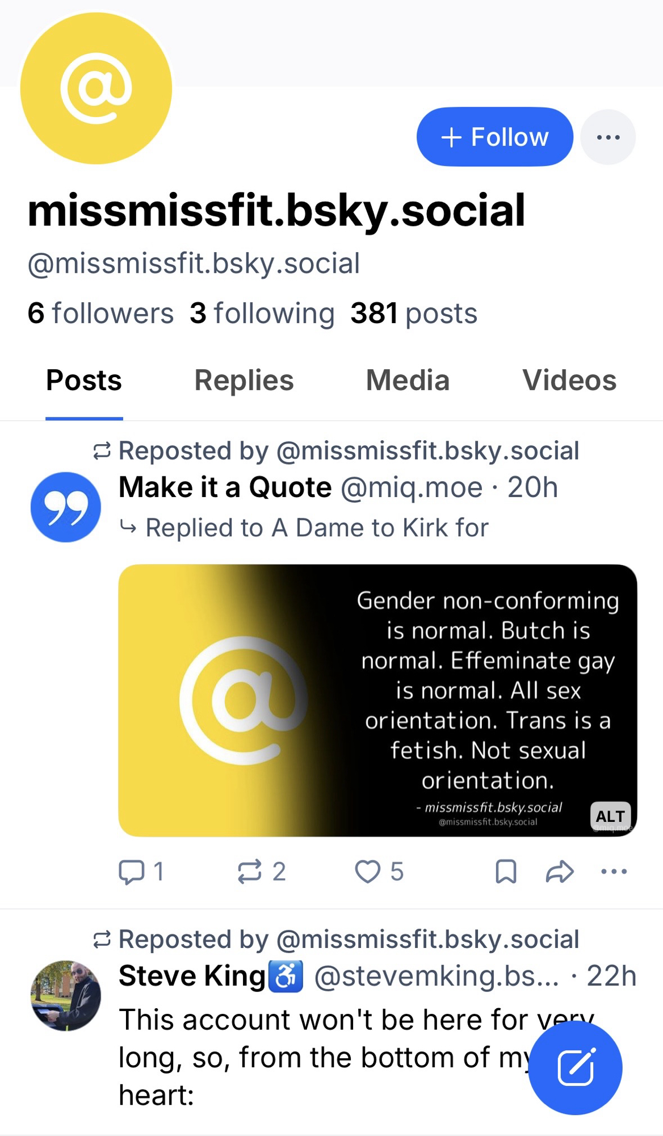Image resolution: width=663 pixels, height=1136 pixels.
Task: View the 3 following list
Action: coord(262,313)
